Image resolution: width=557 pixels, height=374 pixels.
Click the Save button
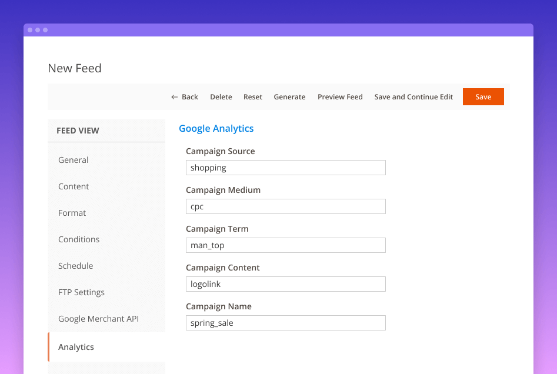tap(483, 96)
